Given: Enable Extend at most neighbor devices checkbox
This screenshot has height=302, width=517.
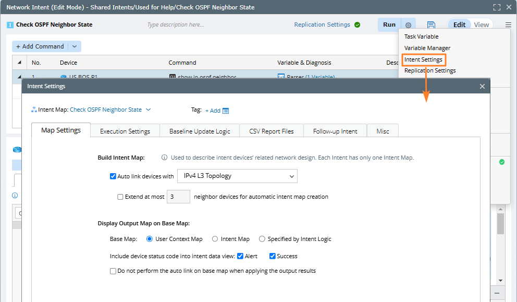Looking at the screenshot, I should coord(120,197).
